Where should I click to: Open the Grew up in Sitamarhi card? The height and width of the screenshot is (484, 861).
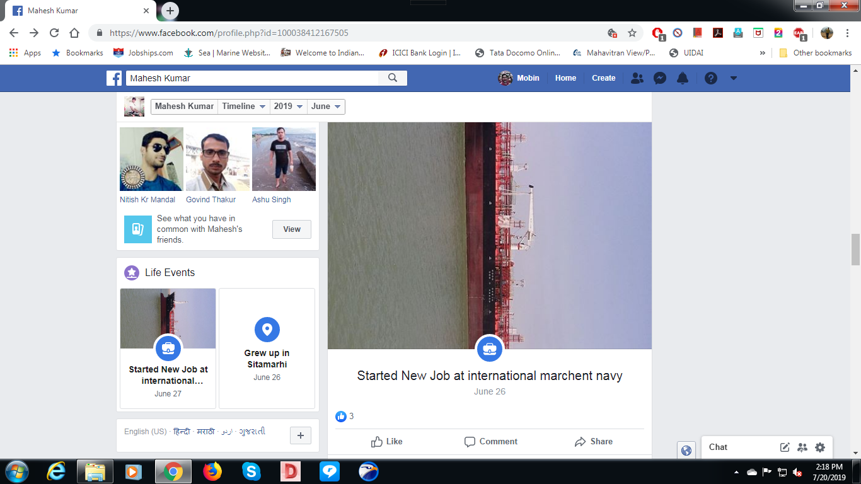click(x=267, y=349)
